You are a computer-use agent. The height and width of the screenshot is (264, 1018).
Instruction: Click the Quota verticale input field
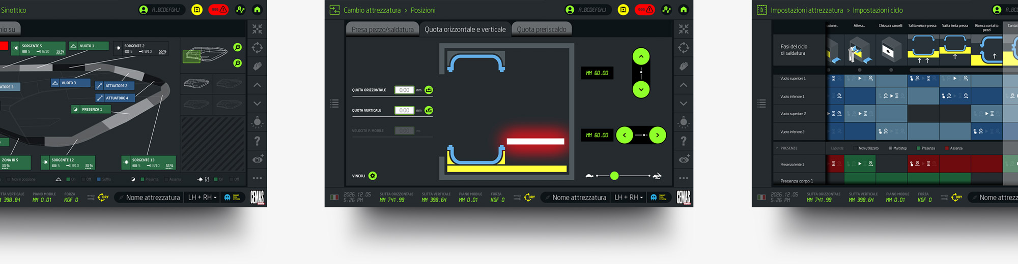click(x=404, y=110)
